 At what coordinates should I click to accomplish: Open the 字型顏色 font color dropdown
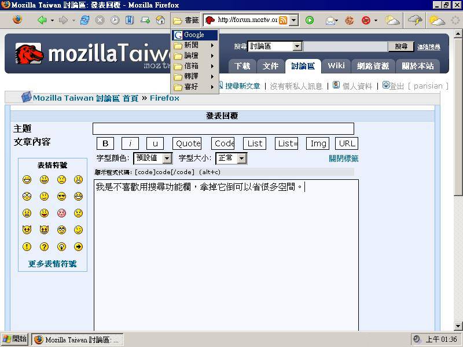click(167, 158)
